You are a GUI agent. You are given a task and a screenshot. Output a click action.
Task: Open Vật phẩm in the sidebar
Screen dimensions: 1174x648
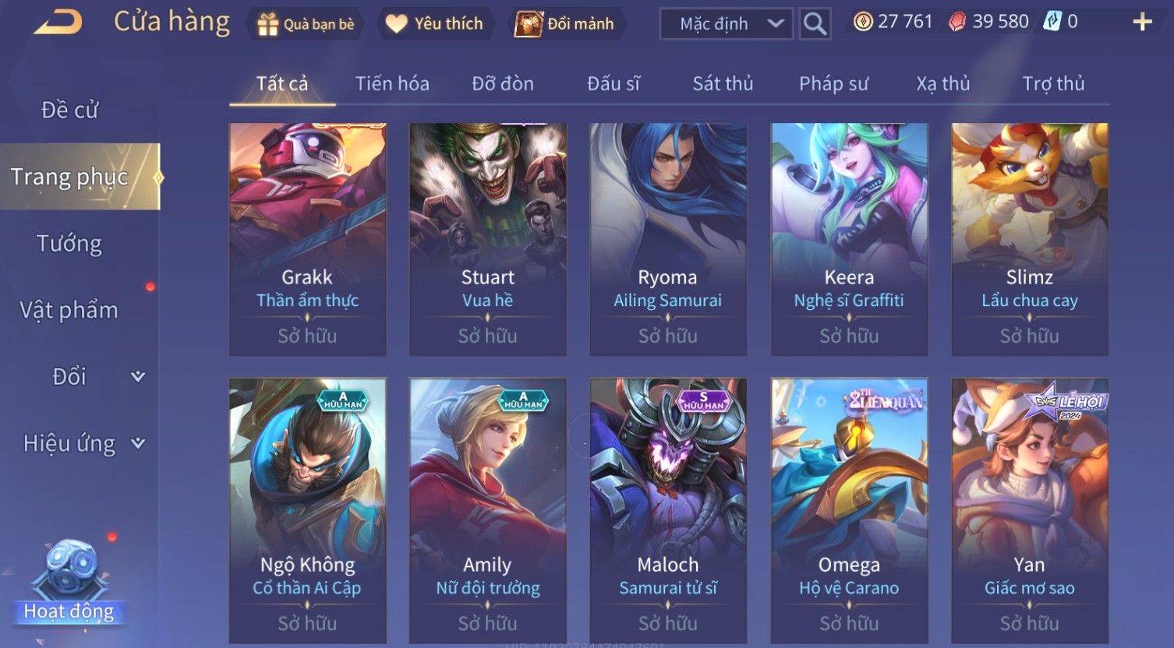[x=69, y=310]
